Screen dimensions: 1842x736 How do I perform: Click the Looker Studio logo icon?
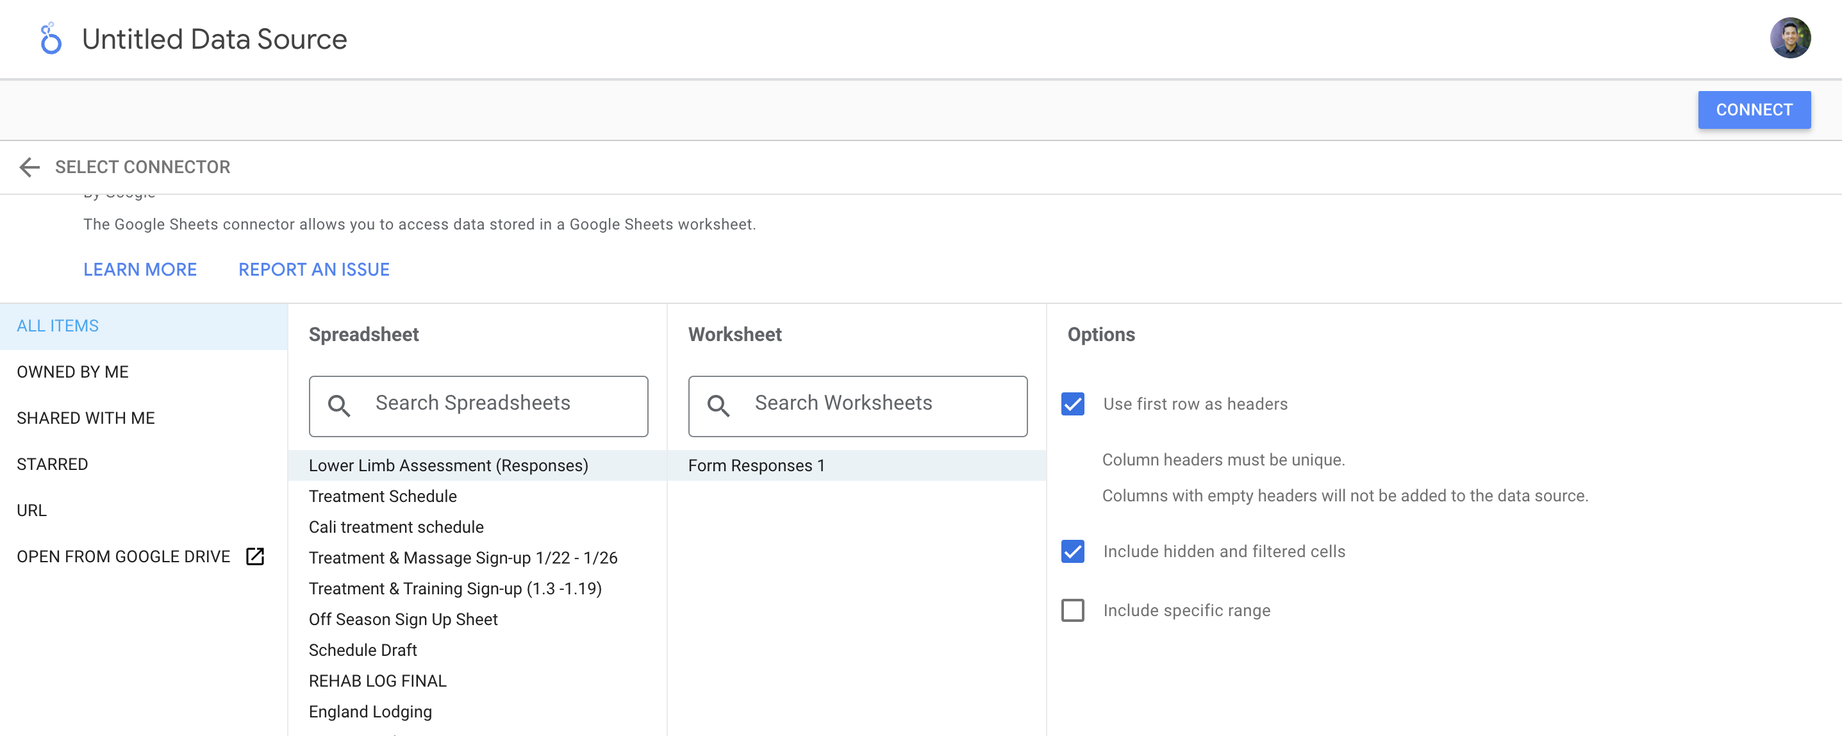[x=50, y=38]
